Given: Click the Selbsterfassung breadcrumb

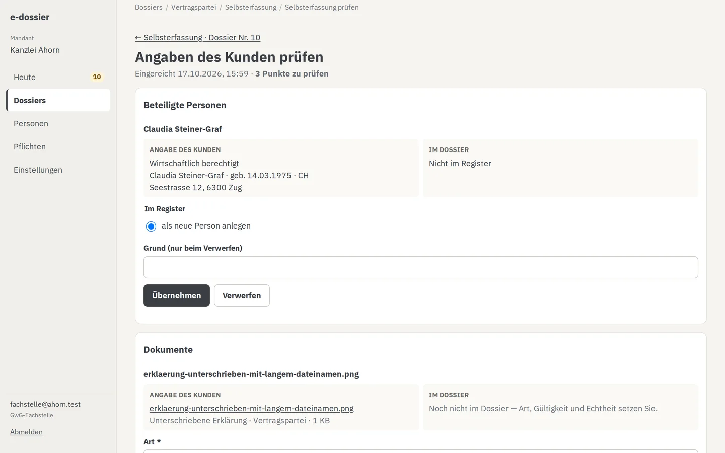Looking at the screenshot, I should [251, 7].
